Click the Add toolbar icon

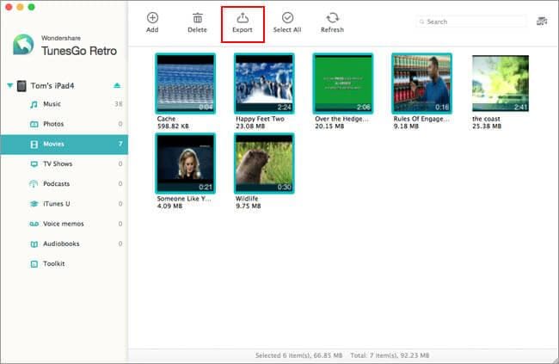pos(152,18)
